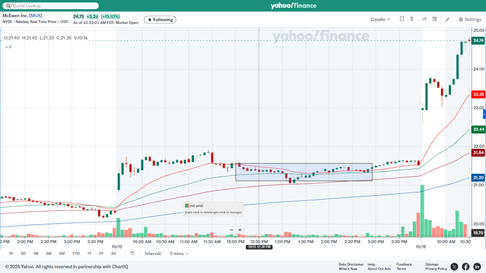Click the events calendar icon in toolbar
This screenshot has width=486, height=273.
434,19
